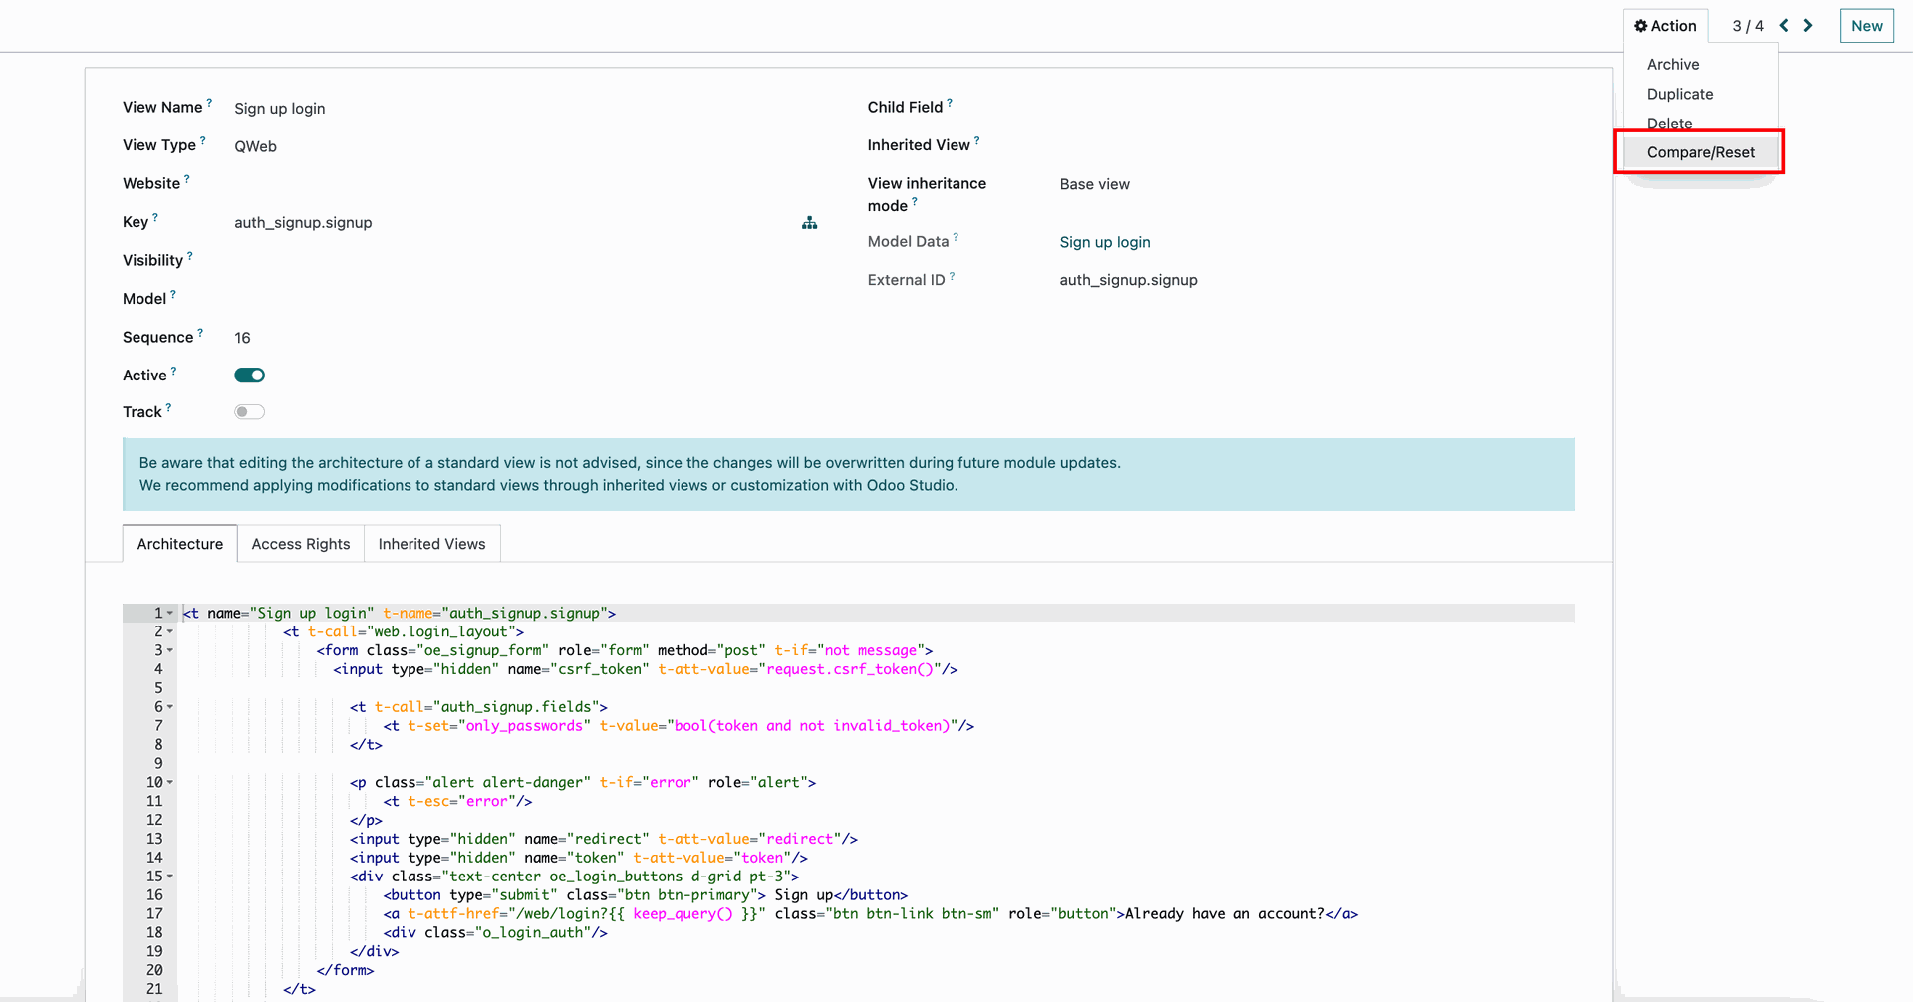Click line number 4 in gutter
Viewport: 1913px width, 1002px height.
158,669
